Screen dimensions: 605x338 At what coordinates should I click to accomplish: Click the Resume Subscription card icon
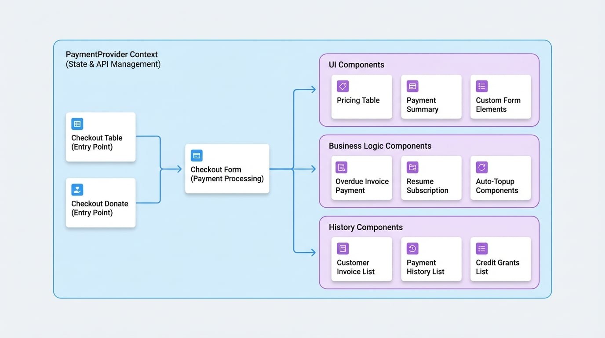click(x=412, y=167)
